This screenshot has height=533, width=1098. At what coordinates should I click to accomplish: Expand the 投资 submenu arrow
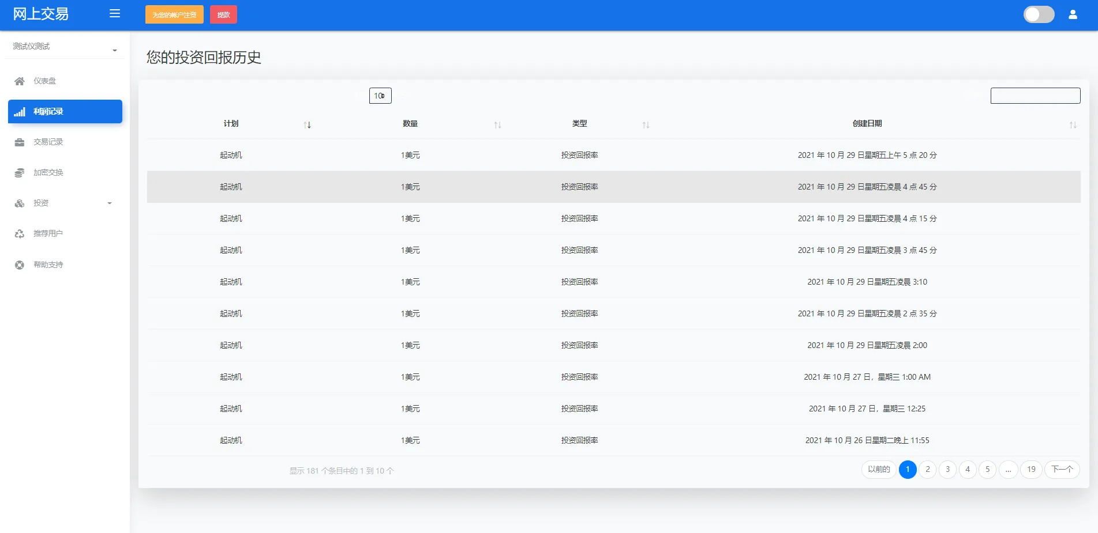tap(110, 203)
